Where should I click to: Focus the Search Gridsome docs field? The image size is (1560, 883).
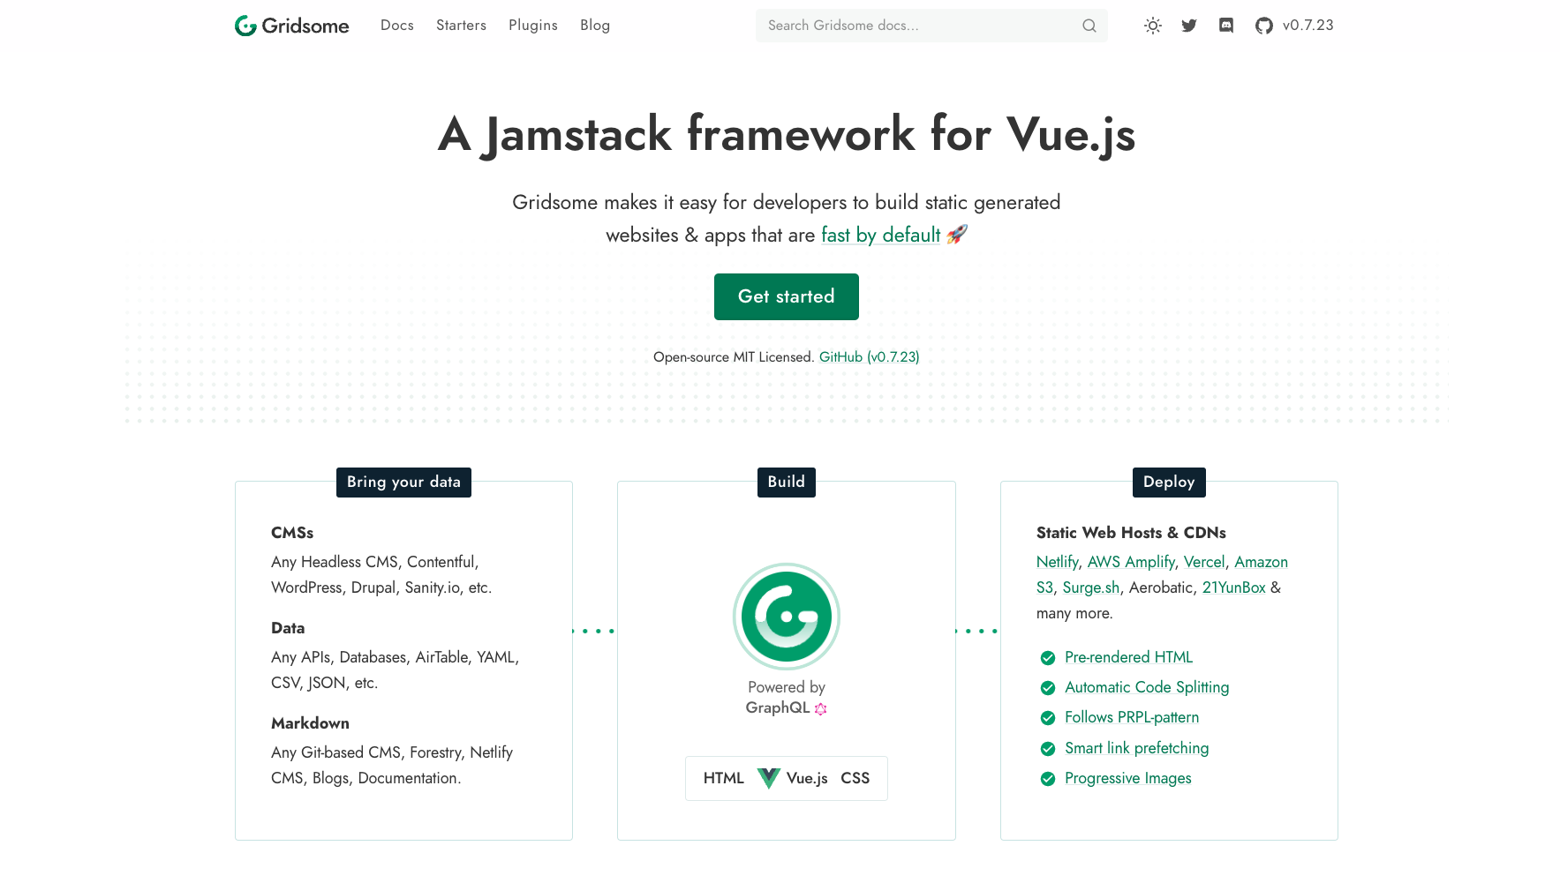pyautogui.click(x=931, y=26)
